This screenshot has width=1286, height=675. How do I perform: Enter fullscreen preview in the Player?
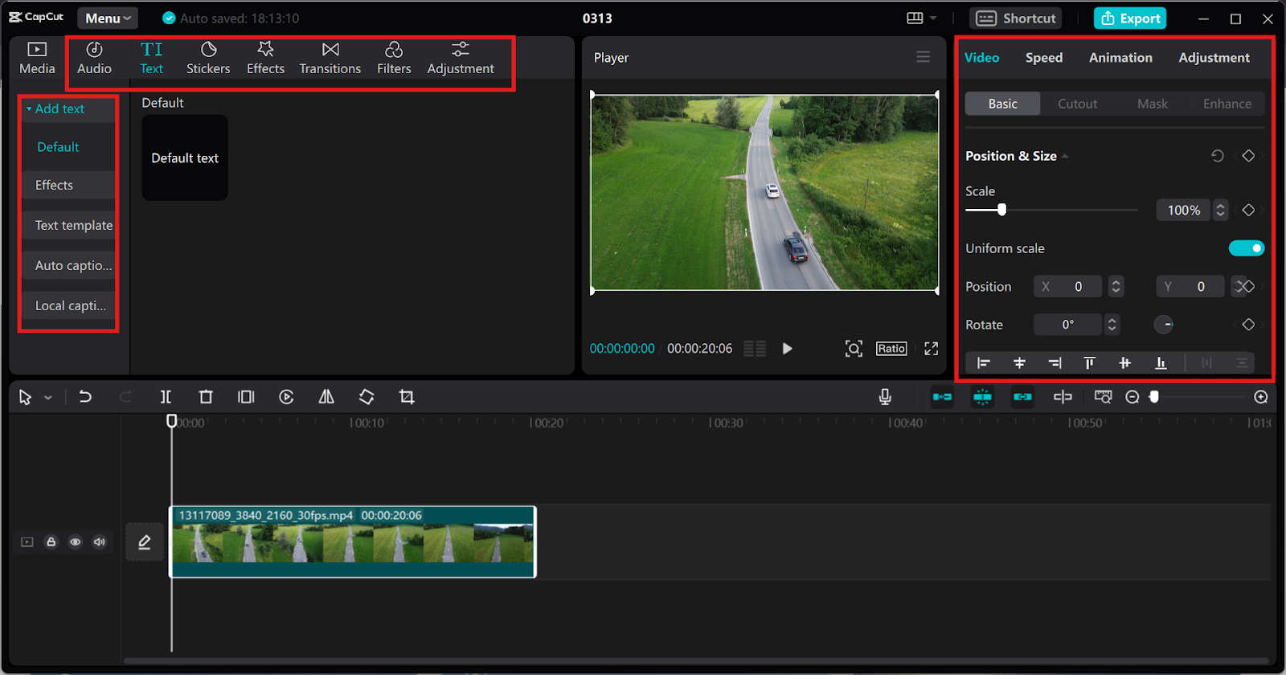click(931, 349)
